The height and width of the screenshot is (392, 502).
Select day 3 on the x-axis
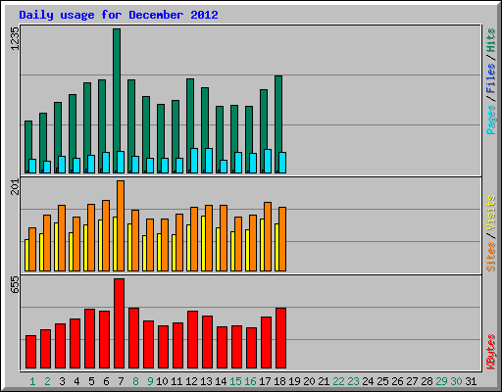pos(62,381)
